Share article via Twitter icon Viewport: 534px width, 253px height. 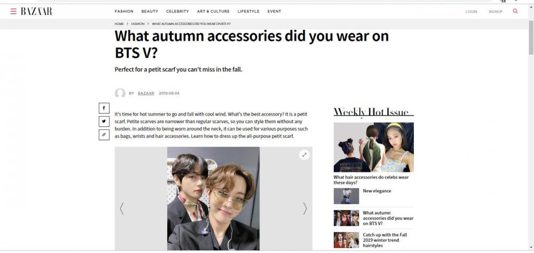[104, 121]
